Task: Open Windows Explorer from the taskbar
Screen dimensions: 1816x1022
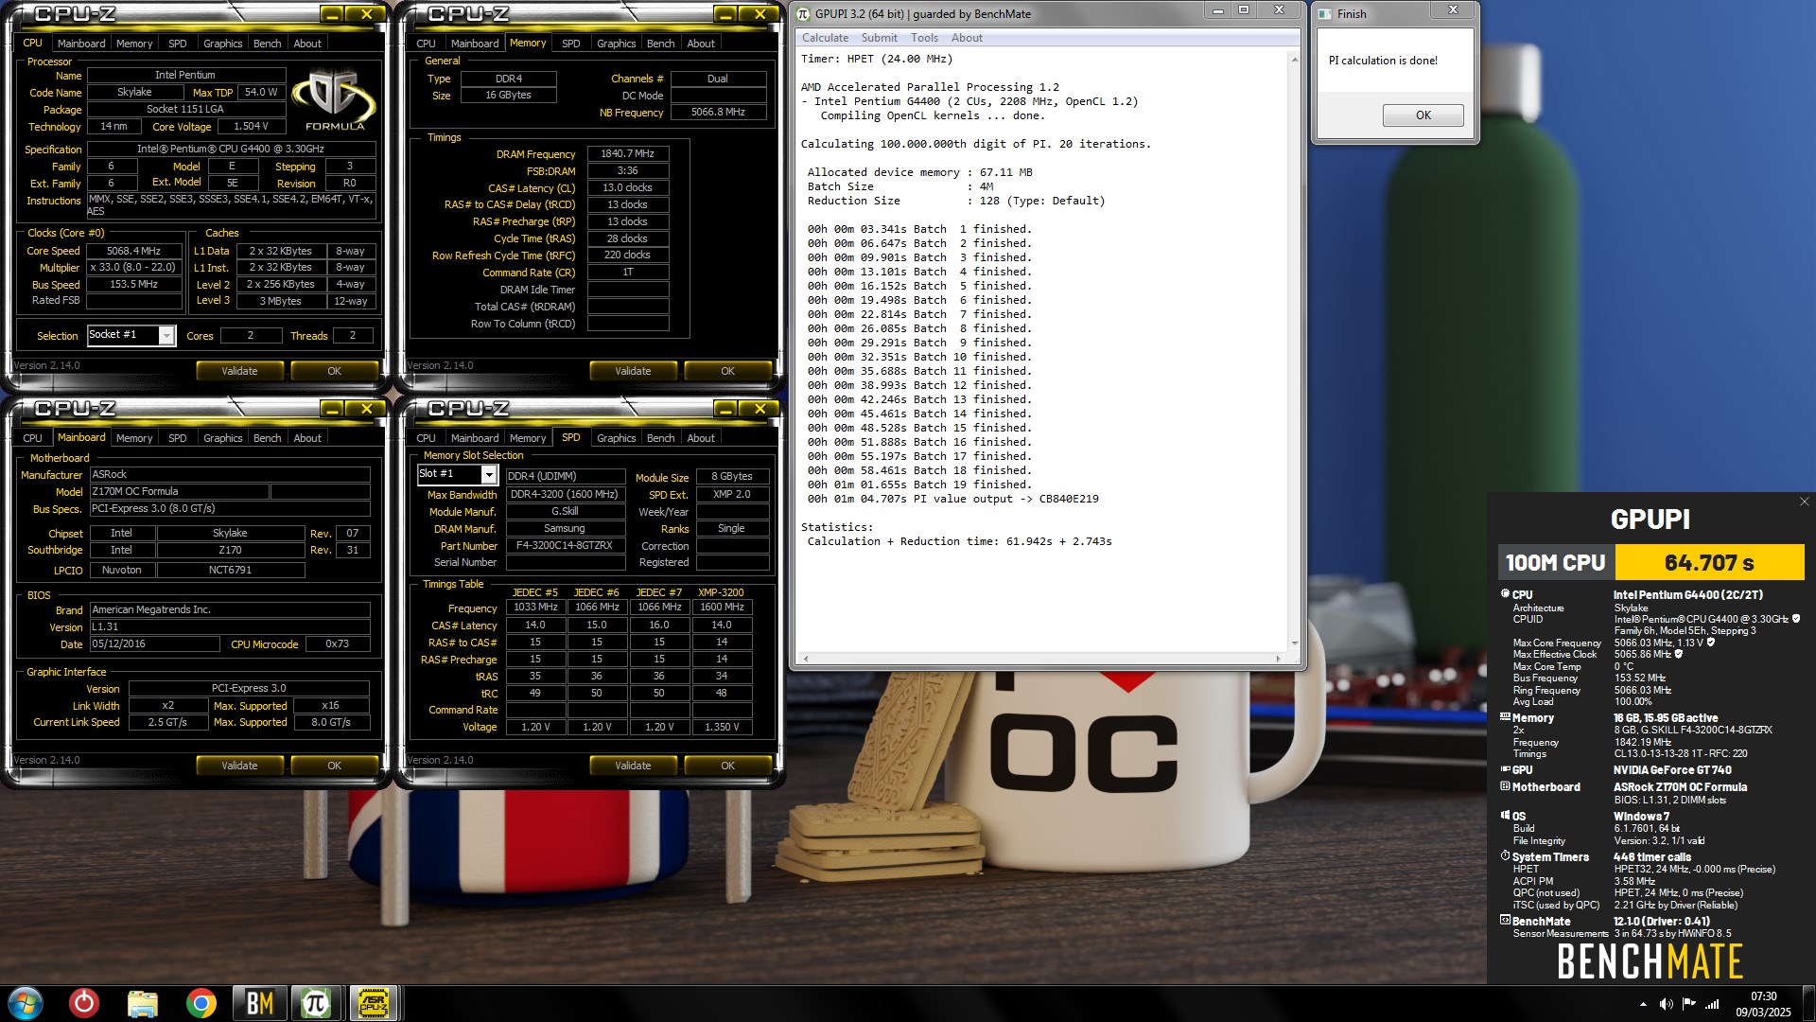Action: pos(143,1003)
